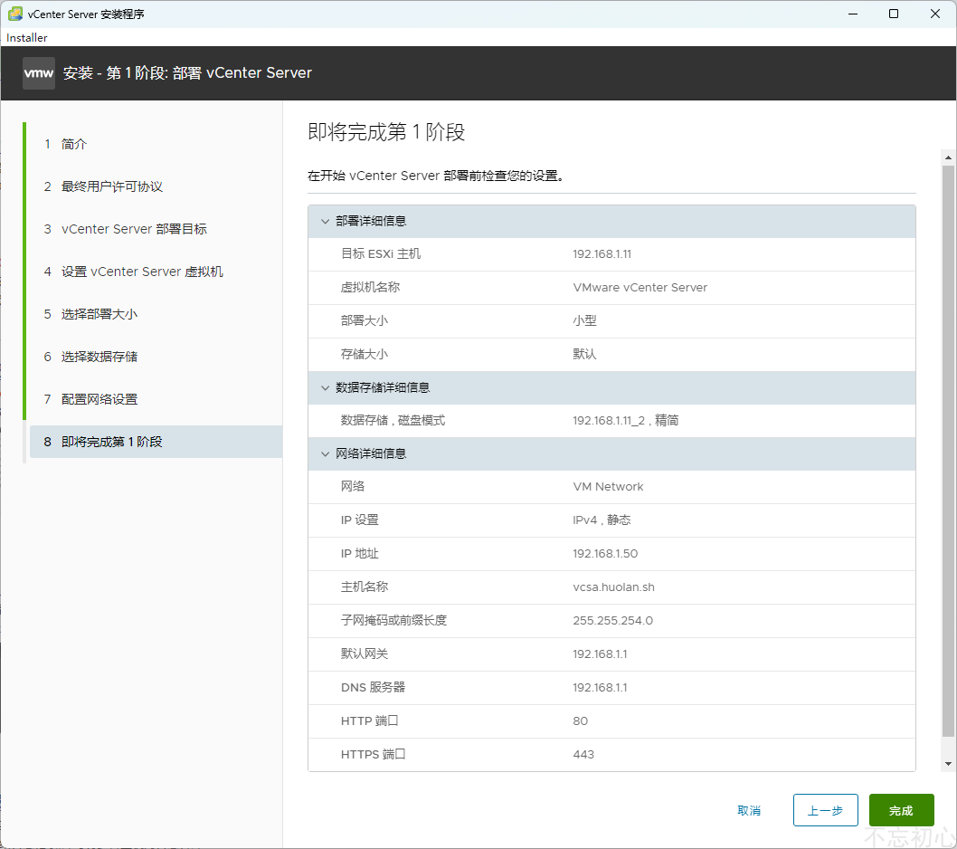Click the VM name VMware vCenter Server

coord(640,288)
